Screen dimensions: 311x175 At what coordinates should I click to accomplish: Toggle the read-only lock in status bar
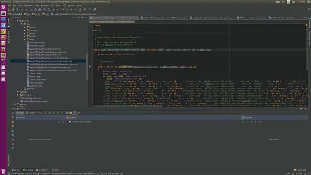(305, 174)
